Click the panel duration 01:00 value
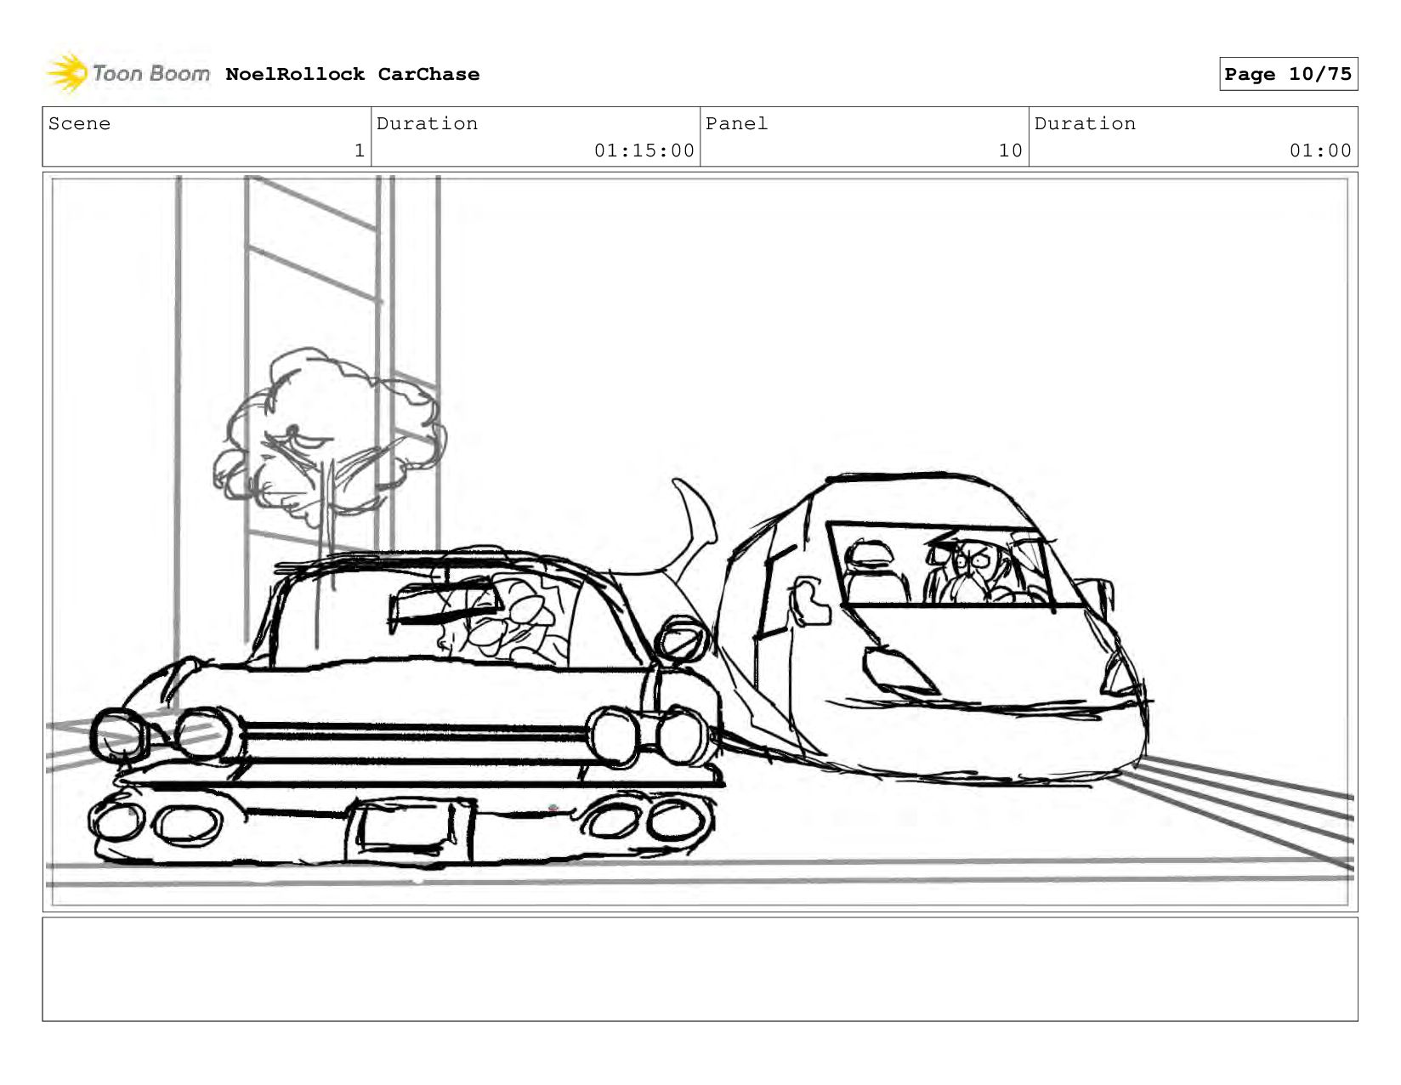 (x=1319, y=151)
